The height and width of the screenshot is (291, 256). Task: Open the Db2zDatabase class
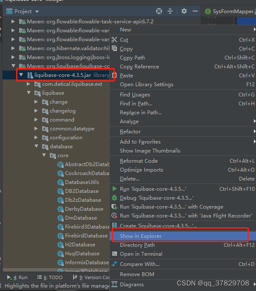(83, 200)
